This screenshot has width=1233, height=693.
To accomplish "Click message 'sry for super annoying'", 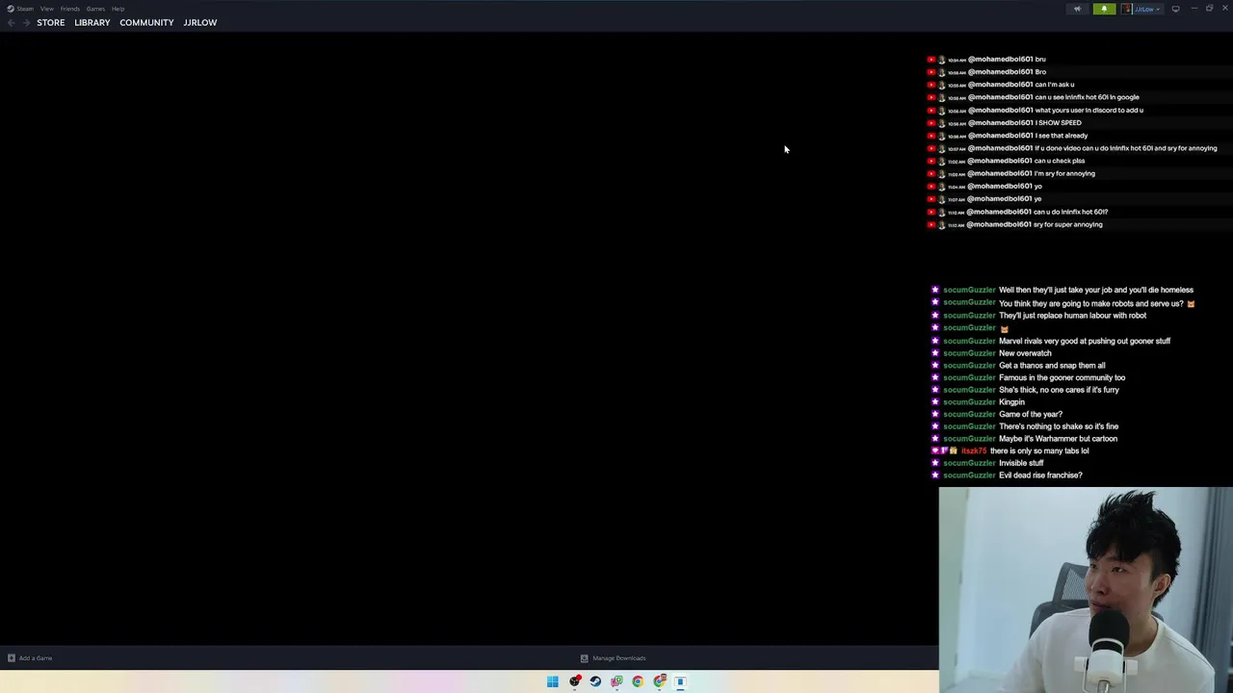I will click(x=1068, y=224).
